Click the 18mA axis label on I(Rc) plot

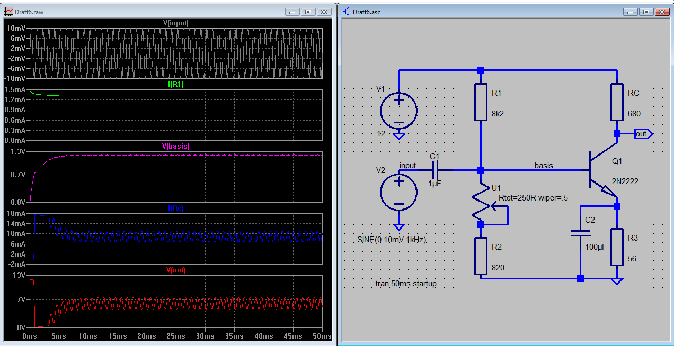(15, 214)
